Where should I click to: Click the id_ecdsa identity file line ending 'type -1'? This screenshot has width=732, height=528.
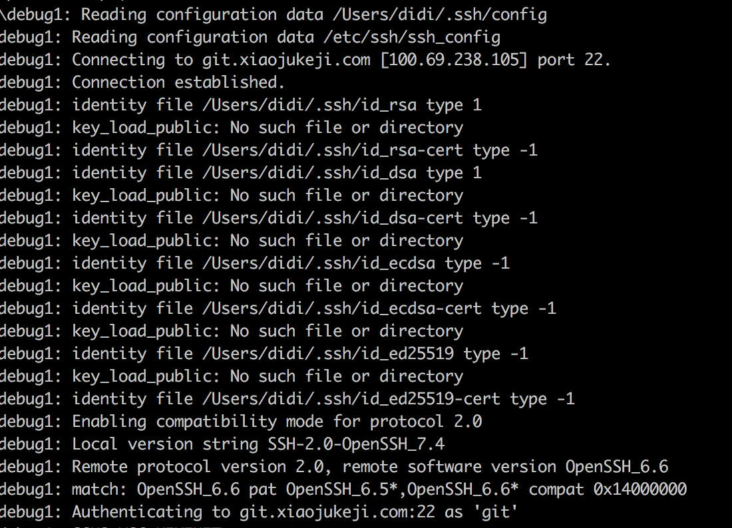290,263
